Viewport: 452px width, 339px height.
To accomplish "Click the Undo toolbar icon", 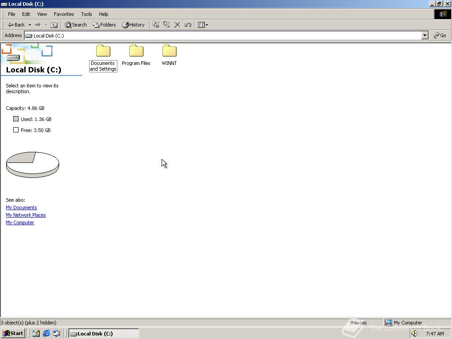I will tap(188, 25).
